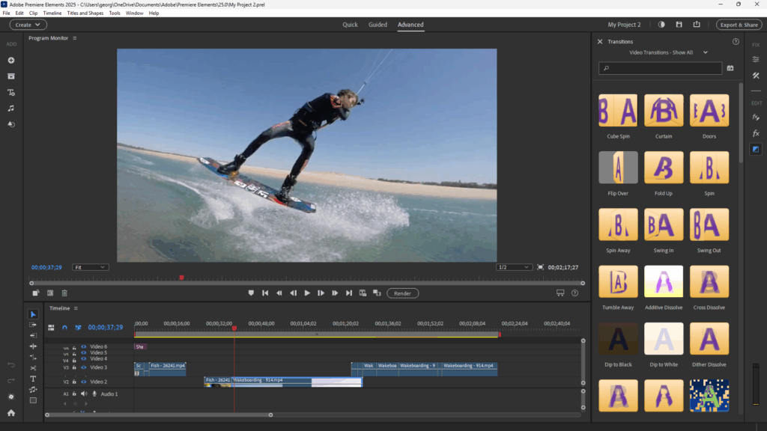Select the Type text tool

coord(33,379)
